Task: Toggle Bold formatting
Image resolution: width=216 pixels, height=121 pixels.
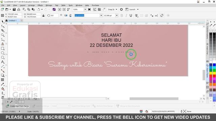Action: [x=122, y=15]
